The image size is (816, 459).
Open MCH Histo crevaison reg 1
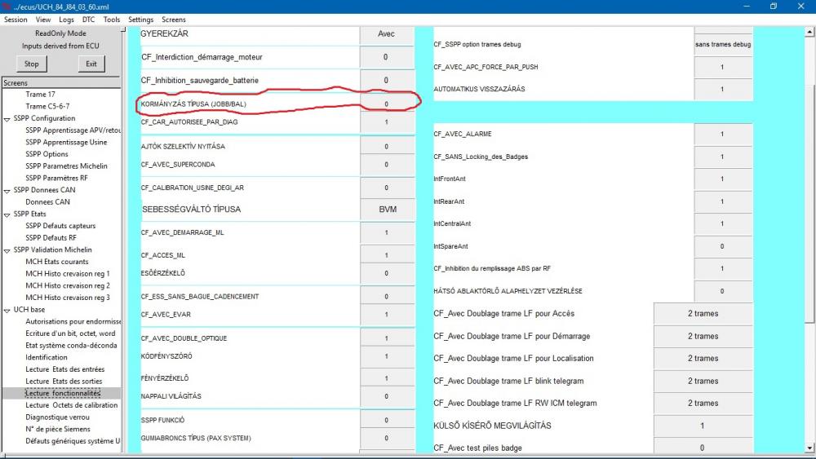[x=68, y=273]
